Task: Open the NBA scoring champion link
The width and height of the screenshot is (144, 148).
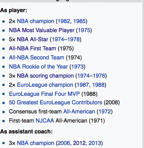Action: [45, 76]
